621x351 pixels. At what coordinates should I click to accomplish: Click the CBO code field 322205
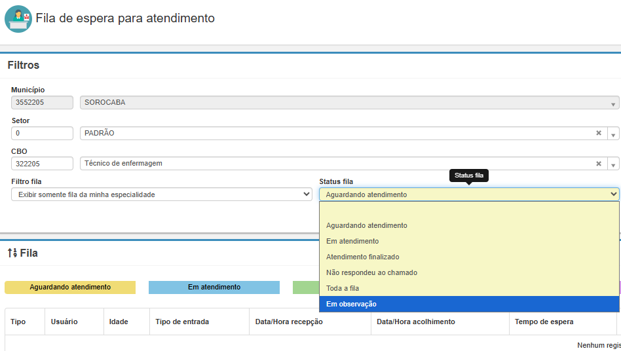(x=42, y=164)
